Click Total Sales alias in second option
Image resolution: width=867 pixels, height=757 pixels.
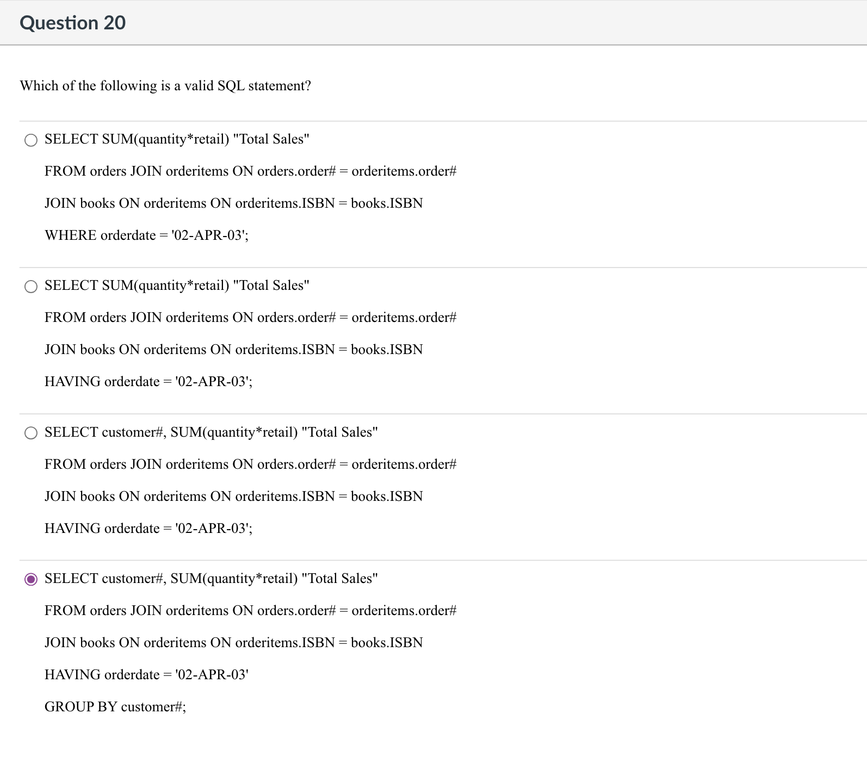coord(270,285)
